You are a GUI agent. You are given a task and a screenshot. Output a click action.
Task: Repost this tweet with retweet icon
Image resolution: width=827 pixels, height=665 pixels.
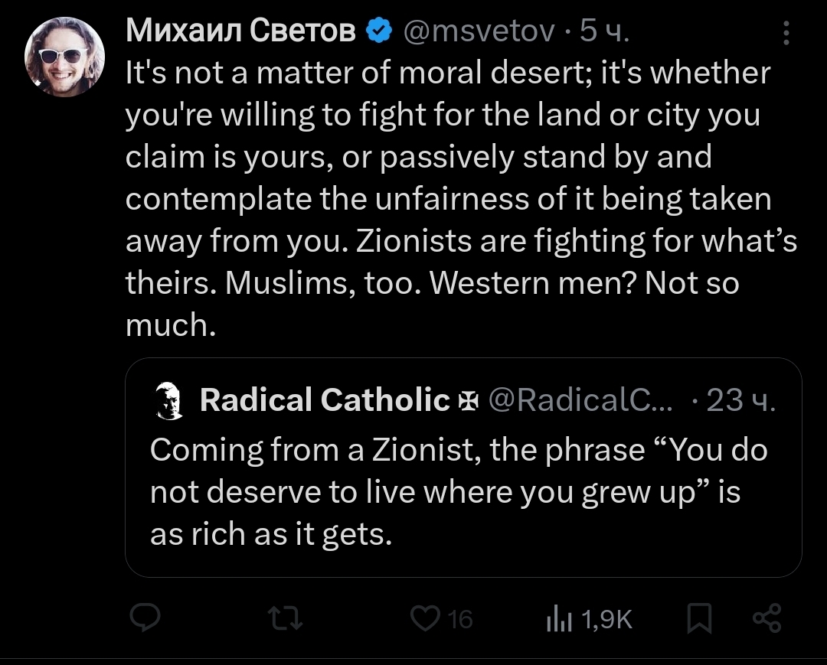click(290, 618)
